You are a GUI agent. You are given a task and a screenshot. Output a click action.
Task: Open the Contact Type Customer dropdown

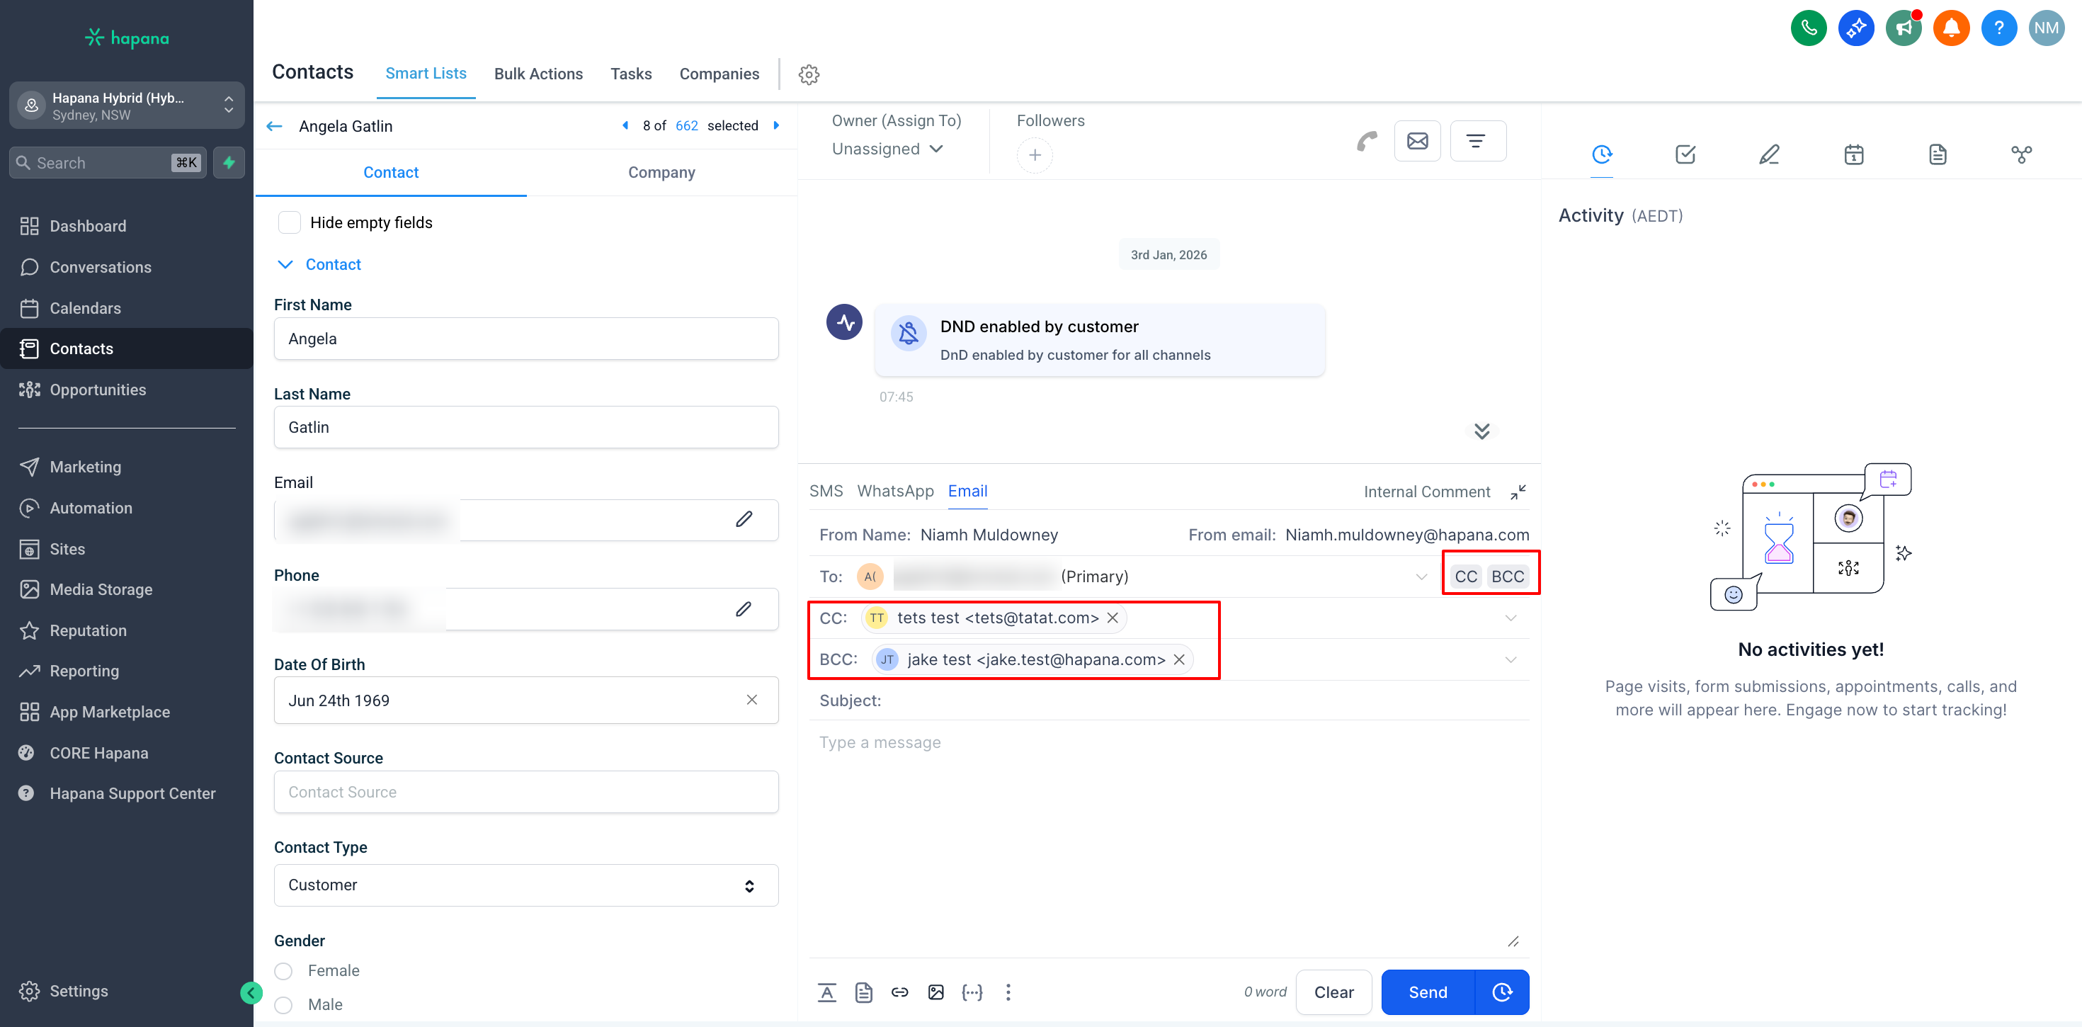[525, 885]
